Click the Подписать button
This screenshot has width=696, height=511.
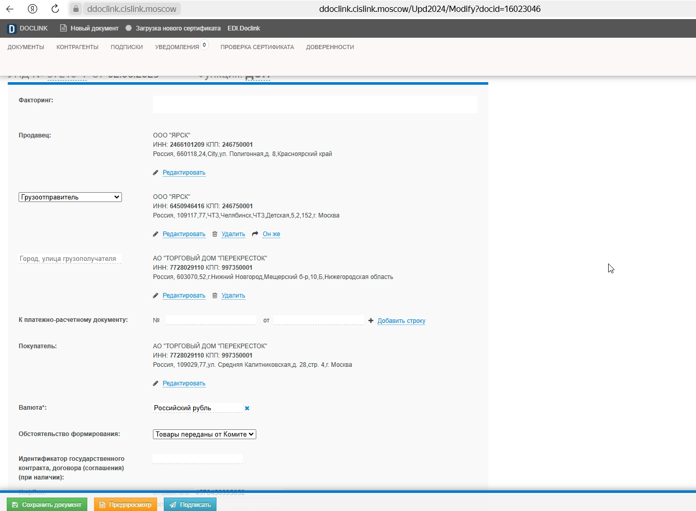[190, 505]
